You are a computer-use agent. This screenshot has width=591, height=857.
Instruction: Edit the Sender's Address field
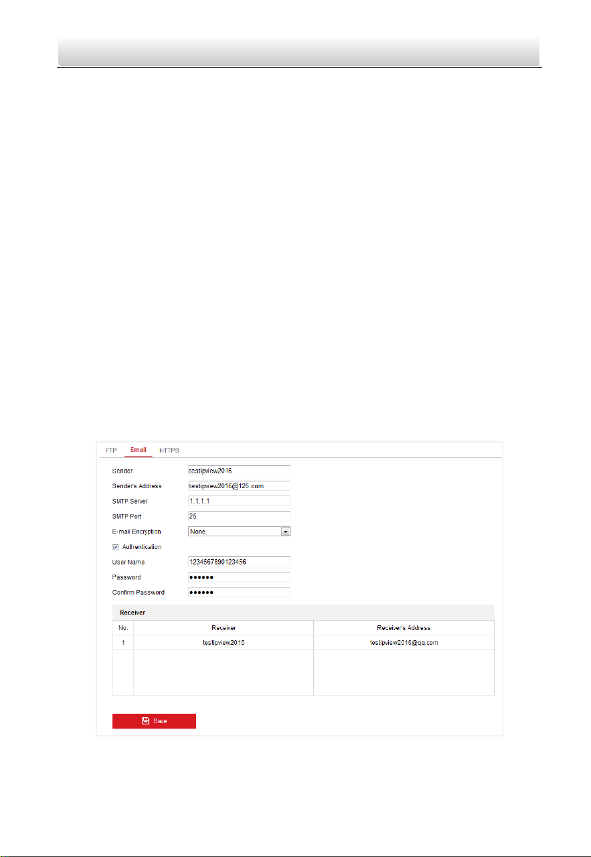(239, 486)
